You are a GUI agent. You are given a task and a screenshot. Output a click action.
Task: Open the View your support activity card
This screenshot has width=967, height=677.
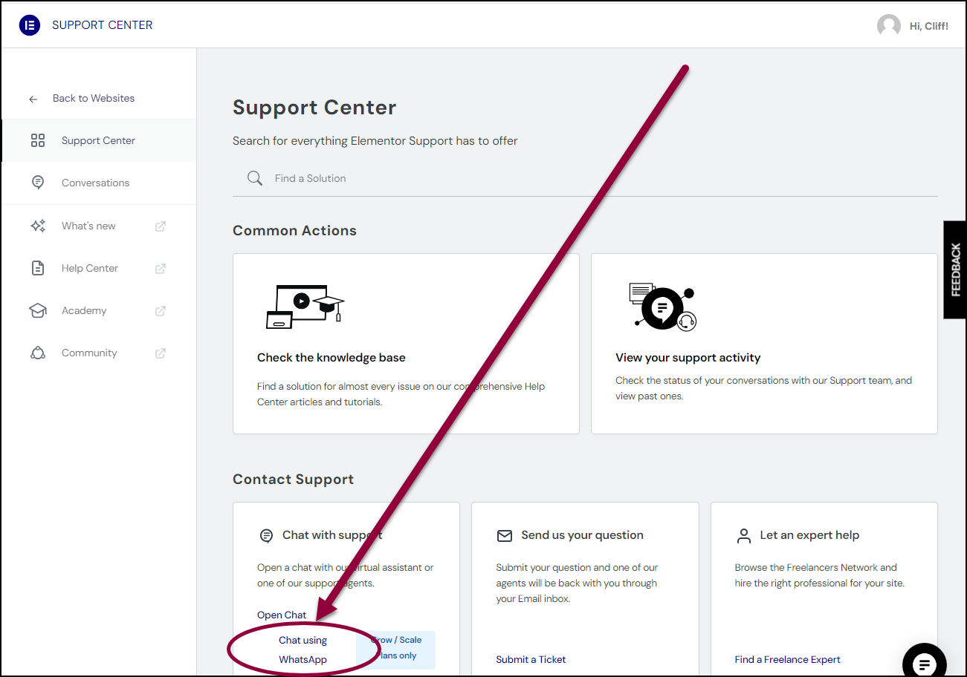[x=764, y=344]
